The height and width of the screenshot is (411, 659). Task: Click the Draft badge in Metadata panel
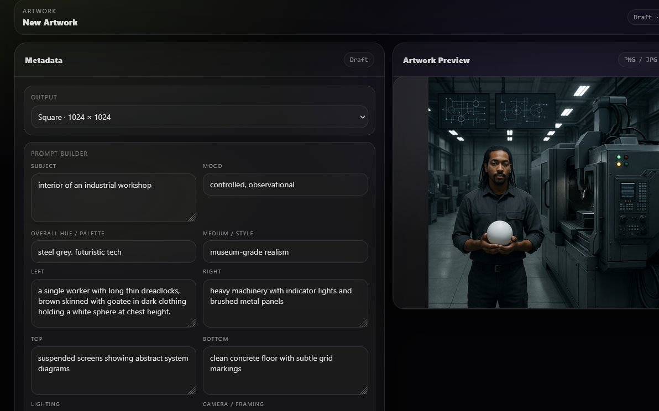pyautogui.click(x=358, y=60)
